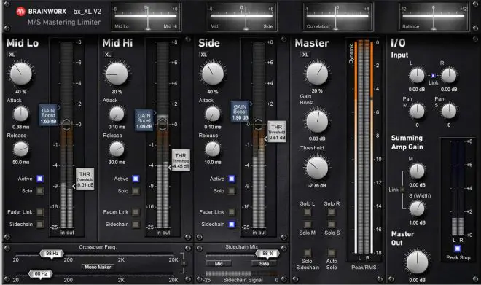Enable Fader Link in Mid Hi

[x=136, y=212]
